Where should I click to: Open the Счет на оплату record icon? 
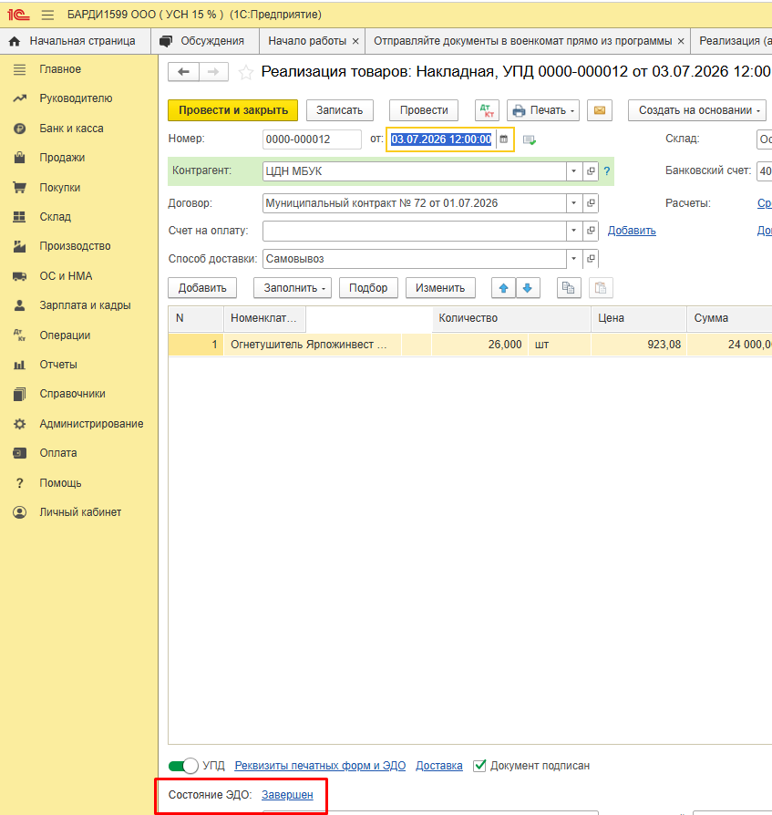(x=591, y=231)
